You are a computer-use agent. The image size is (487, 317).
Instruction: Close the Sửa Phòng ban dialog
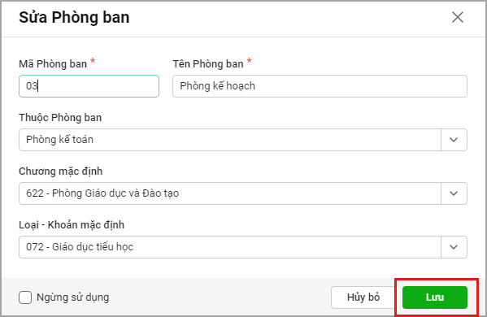[x=458, y=17]
